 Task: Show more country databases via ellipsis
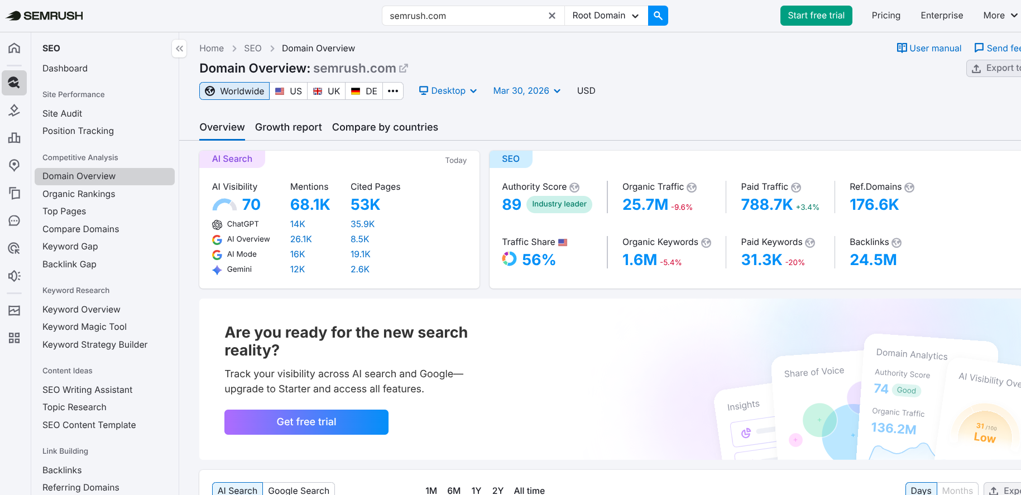click(x=393, y=91)
